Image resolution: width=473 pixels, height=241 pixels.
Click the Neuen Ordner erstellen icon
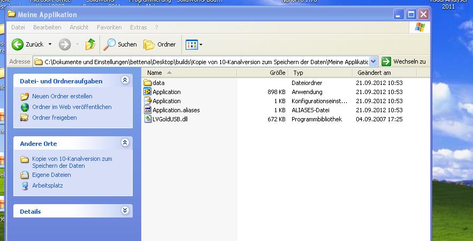25,96
